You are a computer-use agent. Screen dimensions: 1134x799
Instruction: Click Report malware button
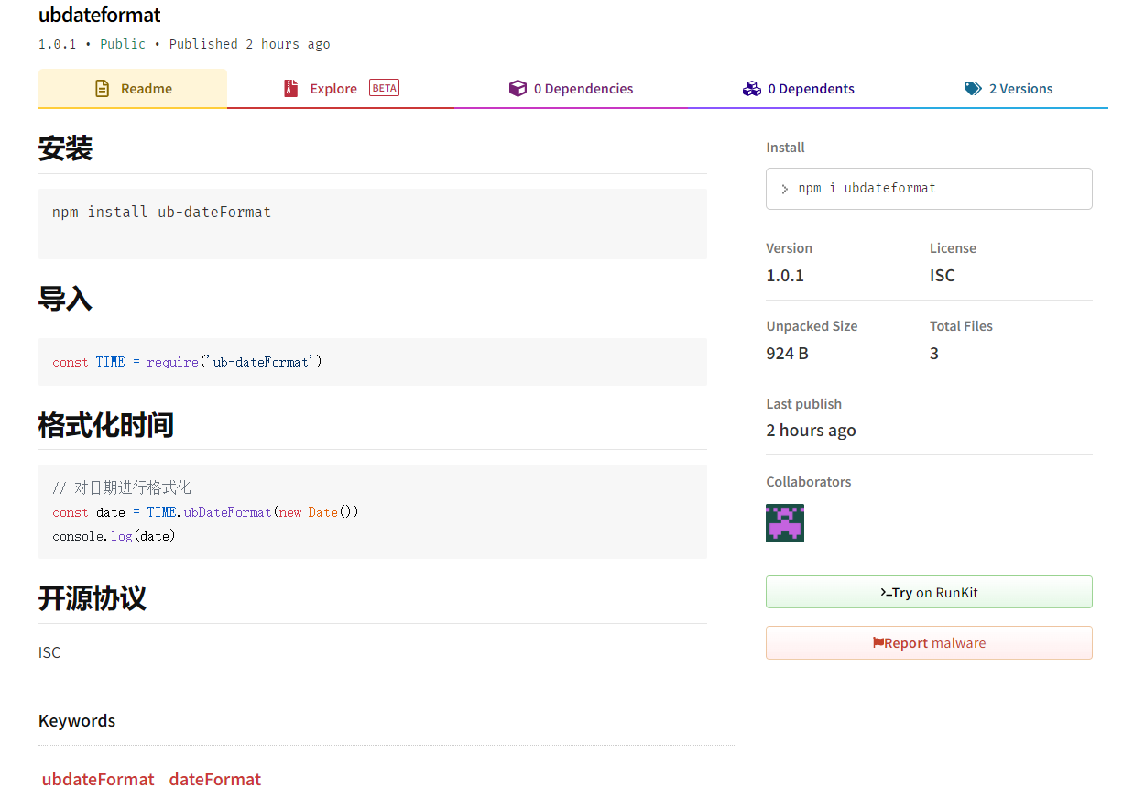pyautogui.click(x=929, y=642)
